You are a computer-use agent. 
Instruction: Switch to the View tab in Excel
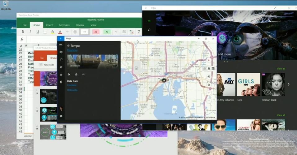coord(93,25)
